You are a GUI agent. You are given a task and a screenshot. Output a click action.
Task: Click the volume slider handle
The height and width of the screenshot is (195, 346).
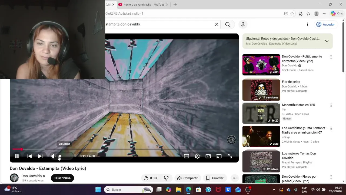[x=60, y=156]
